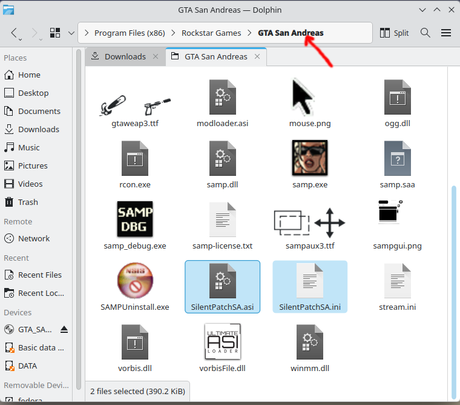This screenshot has height=405, width=460.
Task: Go back using the back arrow
Action: click(x=14, y=33)
